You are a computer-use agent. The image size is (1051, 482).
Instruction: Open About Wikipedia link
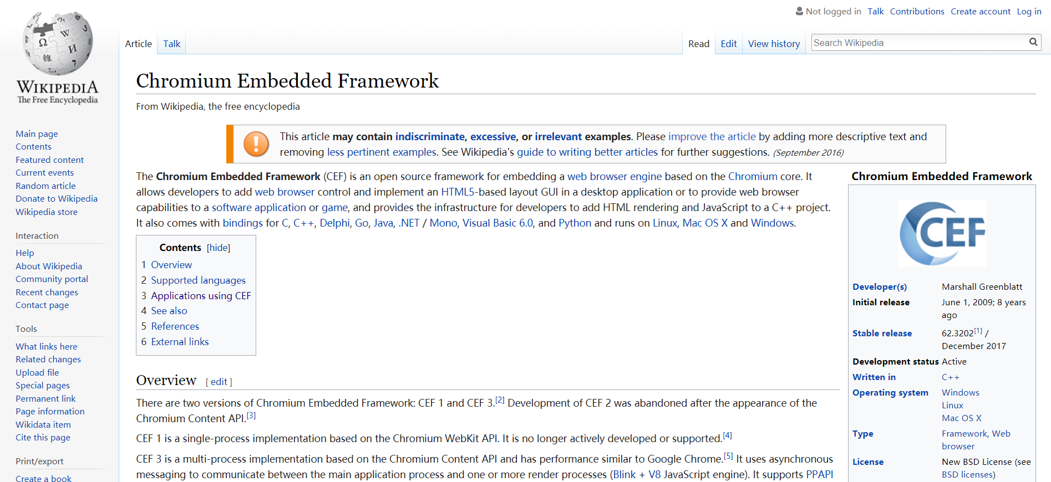[49, 266]
